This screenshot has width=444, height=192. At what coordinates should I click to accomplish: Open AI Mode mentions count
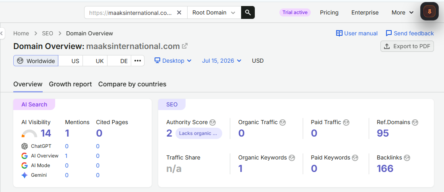tap(66, 165)
